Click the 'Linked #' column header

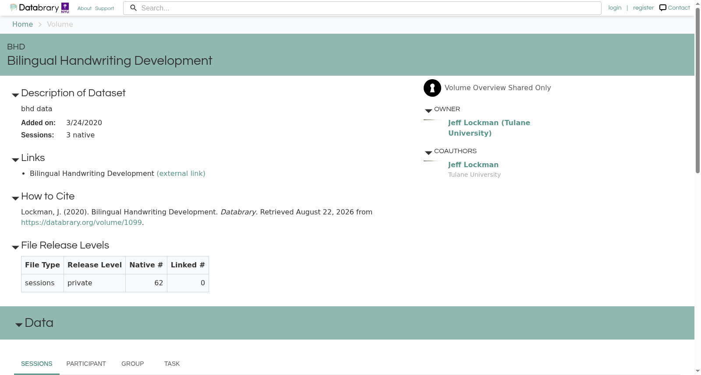(x=188, y=265)
